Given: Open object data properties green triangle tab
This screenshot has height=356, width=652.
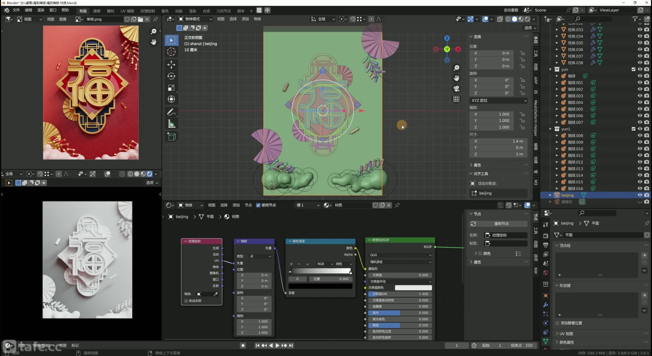Looking at the screenshot, I should 546,341.
